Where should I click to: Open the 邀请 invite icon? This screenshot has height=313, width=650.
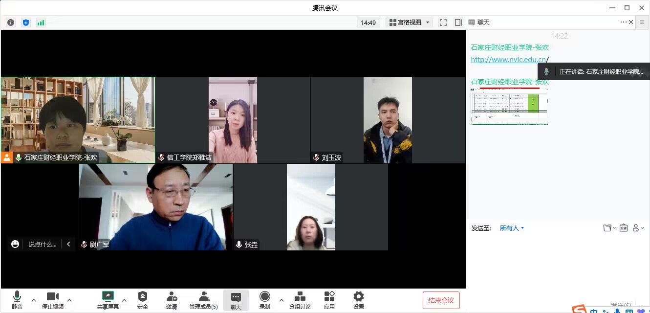click(172, 300)
